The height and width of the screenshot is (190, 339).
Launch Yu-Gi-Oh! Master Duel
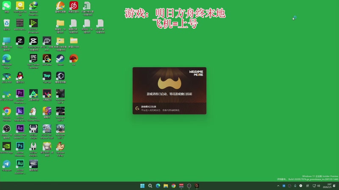point(47,132)
